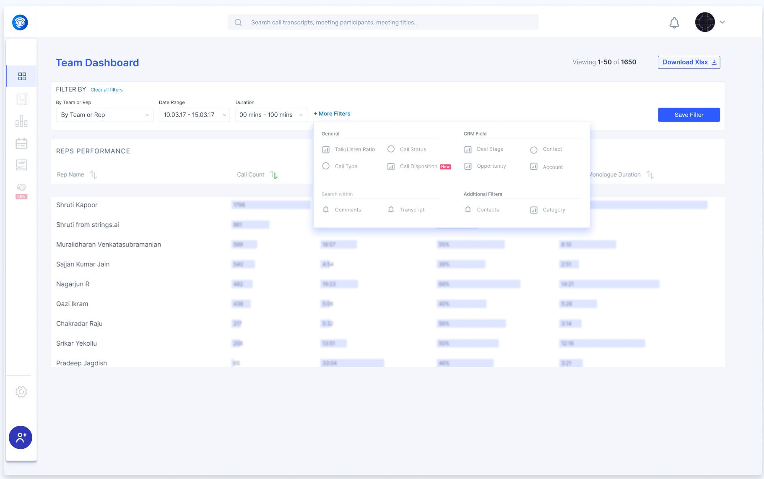Open the handshake icon marked NEW

point(21,187)
